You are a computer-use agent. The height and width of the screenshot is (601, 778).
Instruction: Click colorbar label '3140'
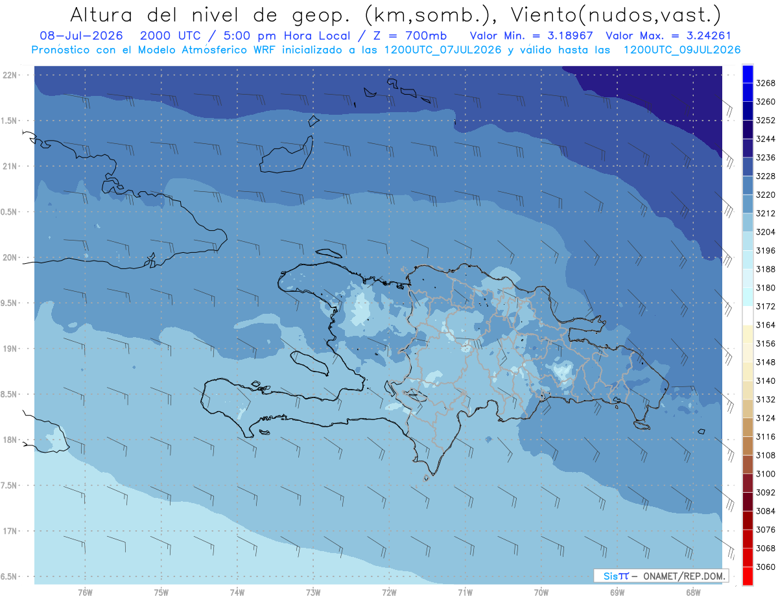[766, 381]
